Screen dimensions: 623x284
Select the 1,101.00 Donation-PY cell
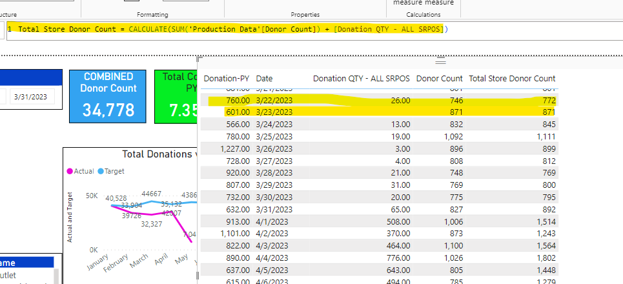click(x=235, y=234)
